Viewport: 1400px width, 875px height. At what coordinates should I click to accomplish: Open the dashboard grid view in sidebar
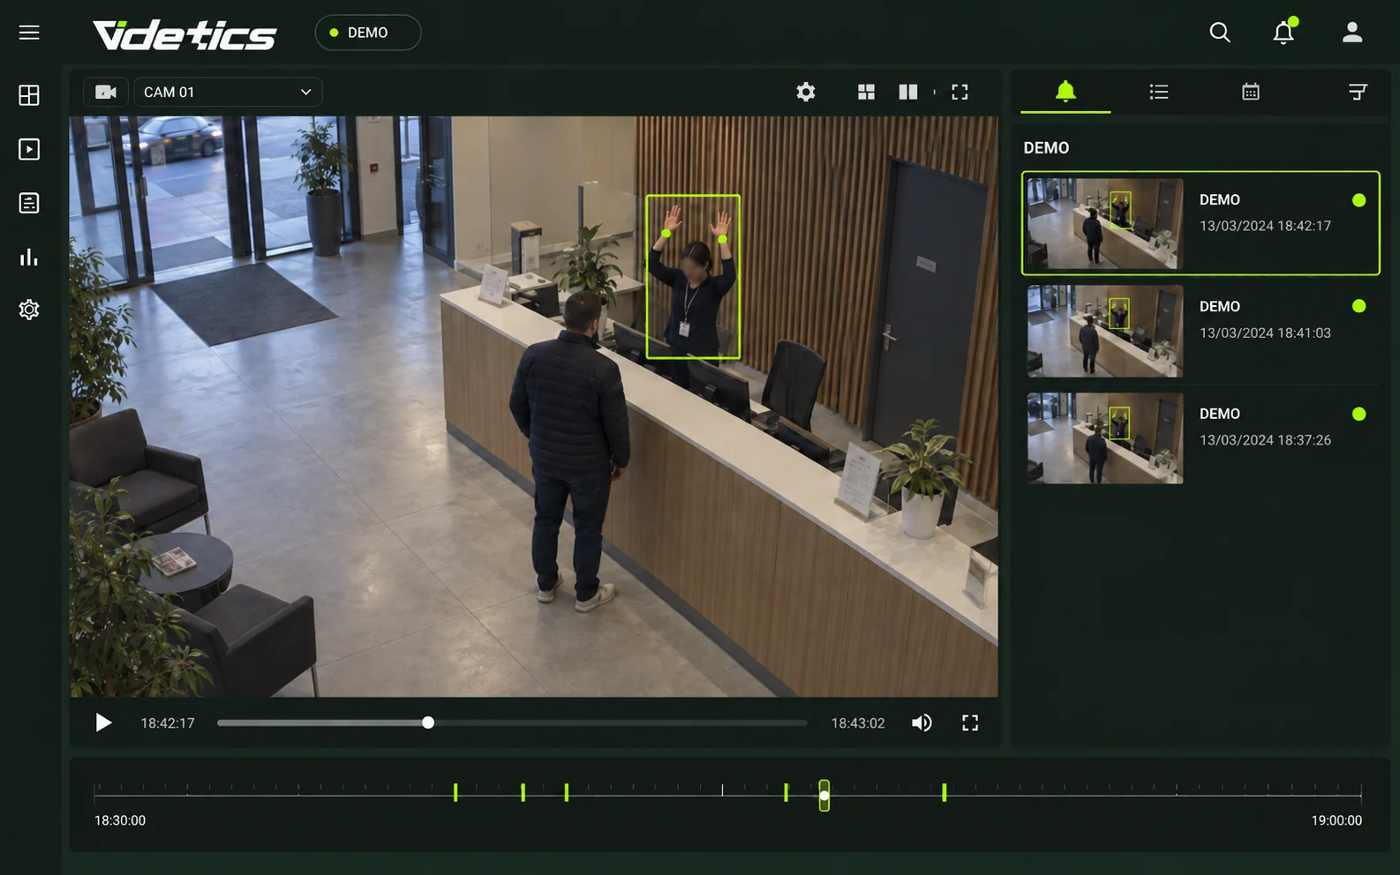click(29, 95)
